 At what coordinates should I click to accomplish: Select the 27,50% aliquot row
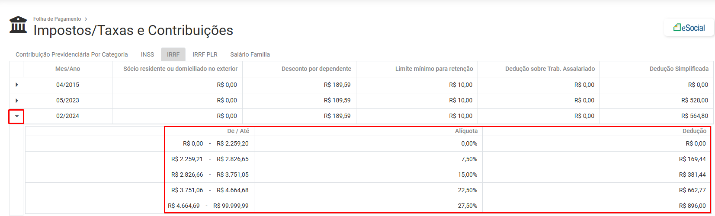click(x=467, y=206)
